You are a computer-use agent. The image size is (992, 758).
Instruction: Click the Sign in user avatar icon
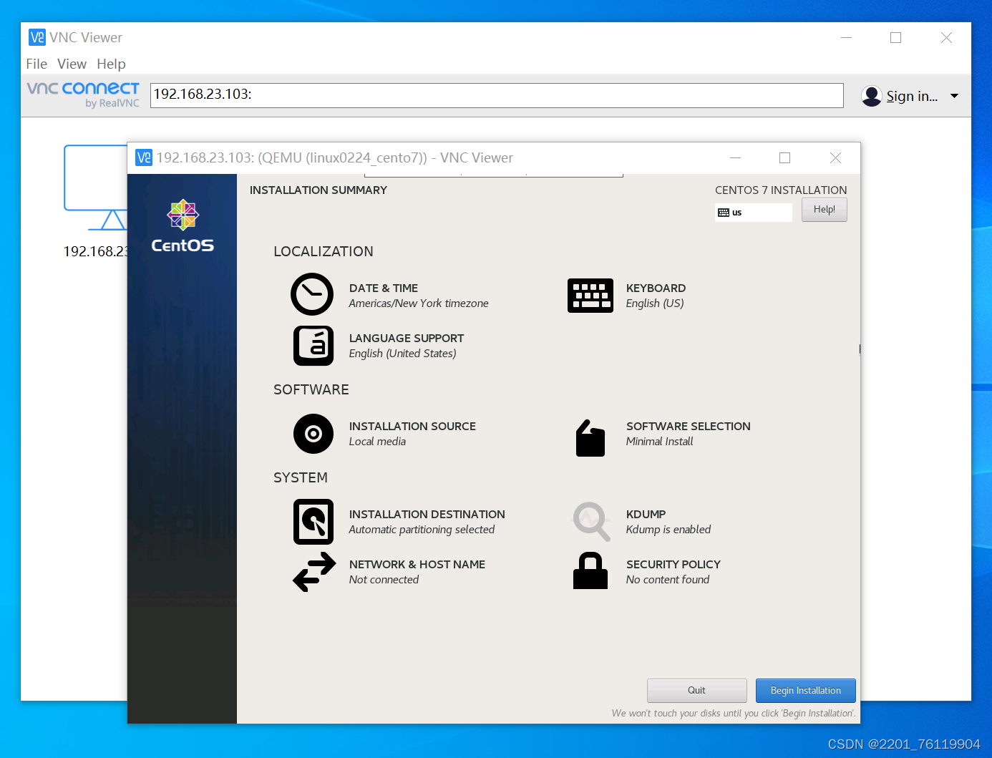(872, 96)
